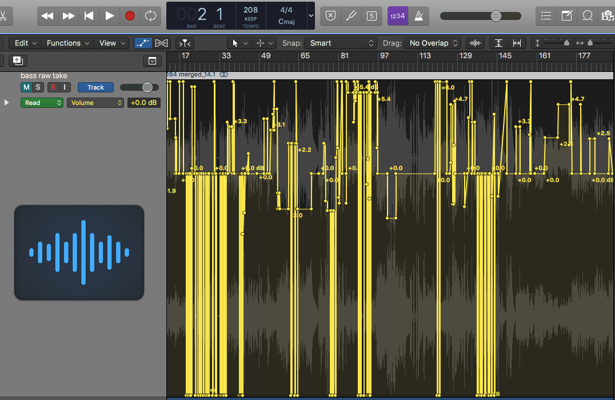615x400 pixels.
Task: Toggle the Flex show/hide button
Action: pos(162,43)
